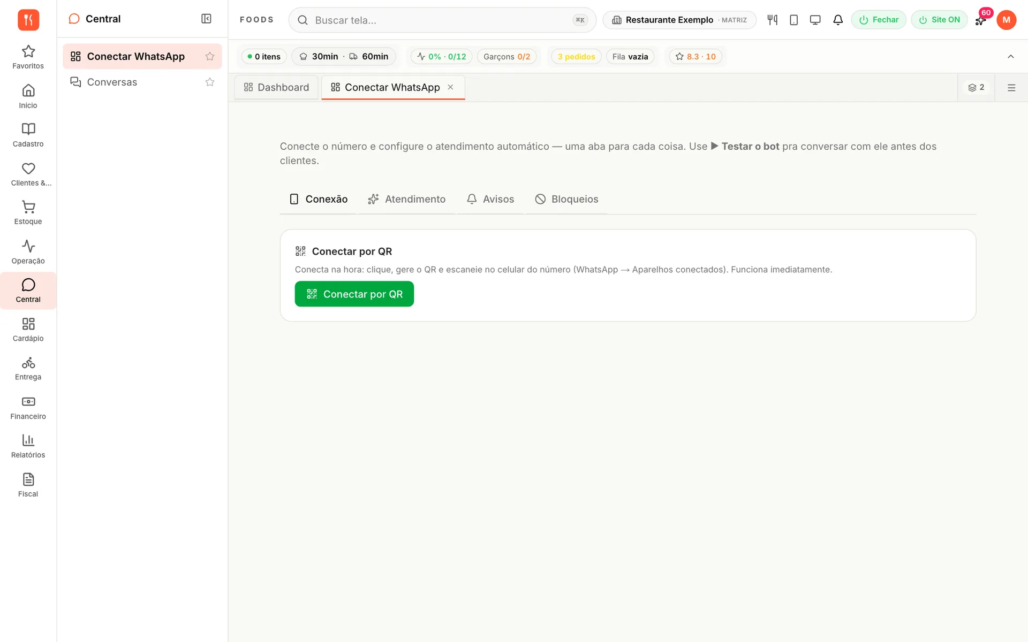Favorite the Conectar WhatsApp menu entry
The image size is (1028, 642).
point(210,56)
